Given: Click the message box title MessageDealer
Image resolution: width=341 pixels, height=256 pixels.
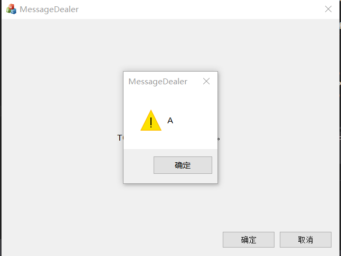Looking at the screenshot, I should pos(158,82).
